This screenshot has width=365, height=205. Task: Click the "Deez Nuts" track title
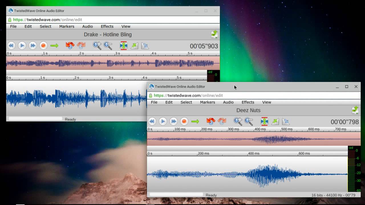248,110
